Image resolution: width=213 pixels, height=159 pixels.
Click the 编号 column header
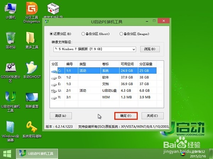(70, 64)
